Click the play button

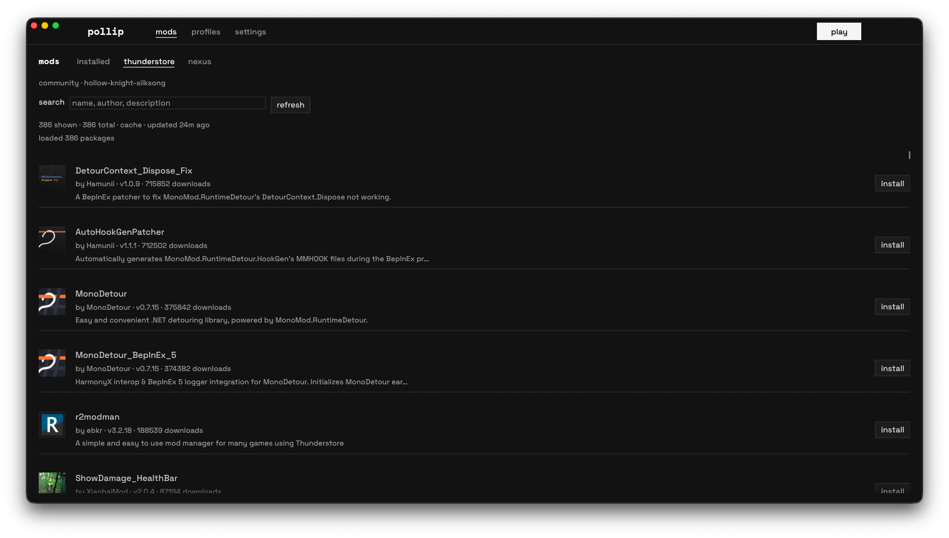pyautogui.click(x=839, y=32)
